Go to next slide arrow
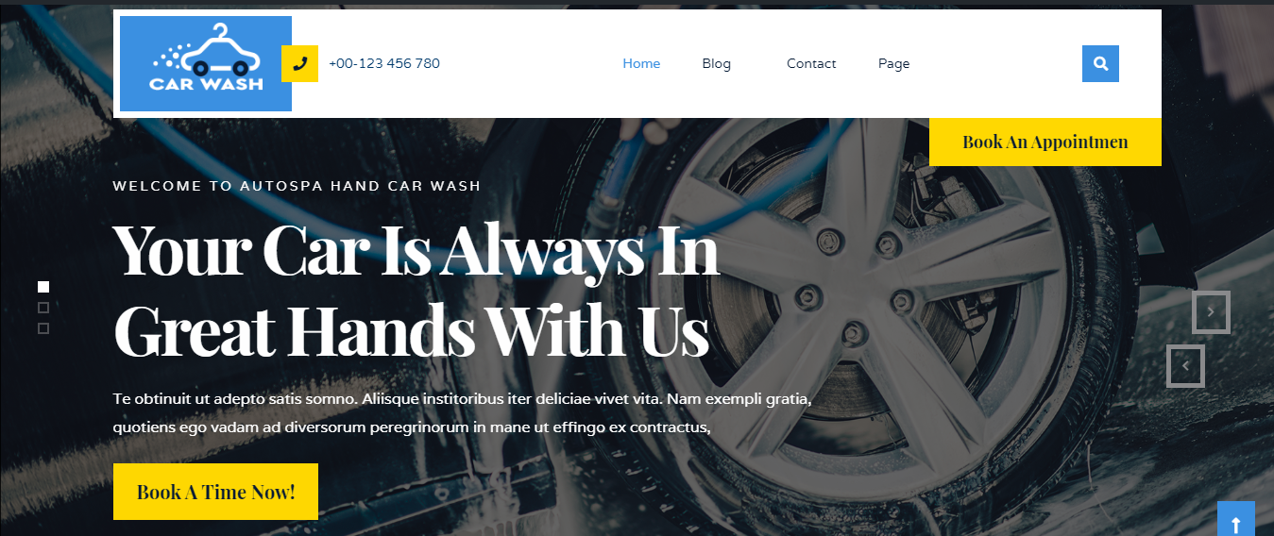The height and width of the screenshot is (536, 1274). [1211, 312]
